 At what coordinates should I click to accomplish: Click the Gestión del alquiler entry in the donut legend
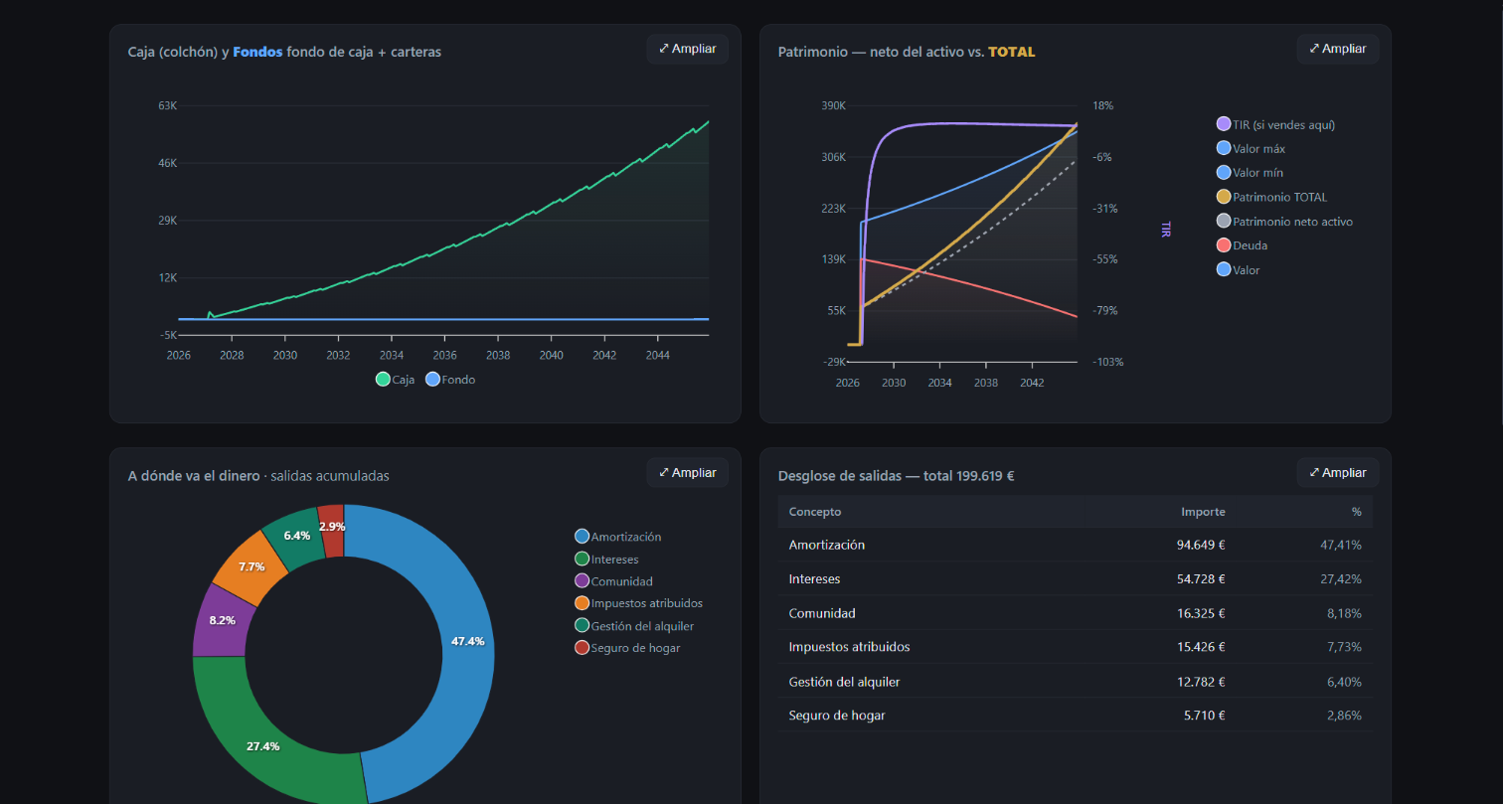634,626
